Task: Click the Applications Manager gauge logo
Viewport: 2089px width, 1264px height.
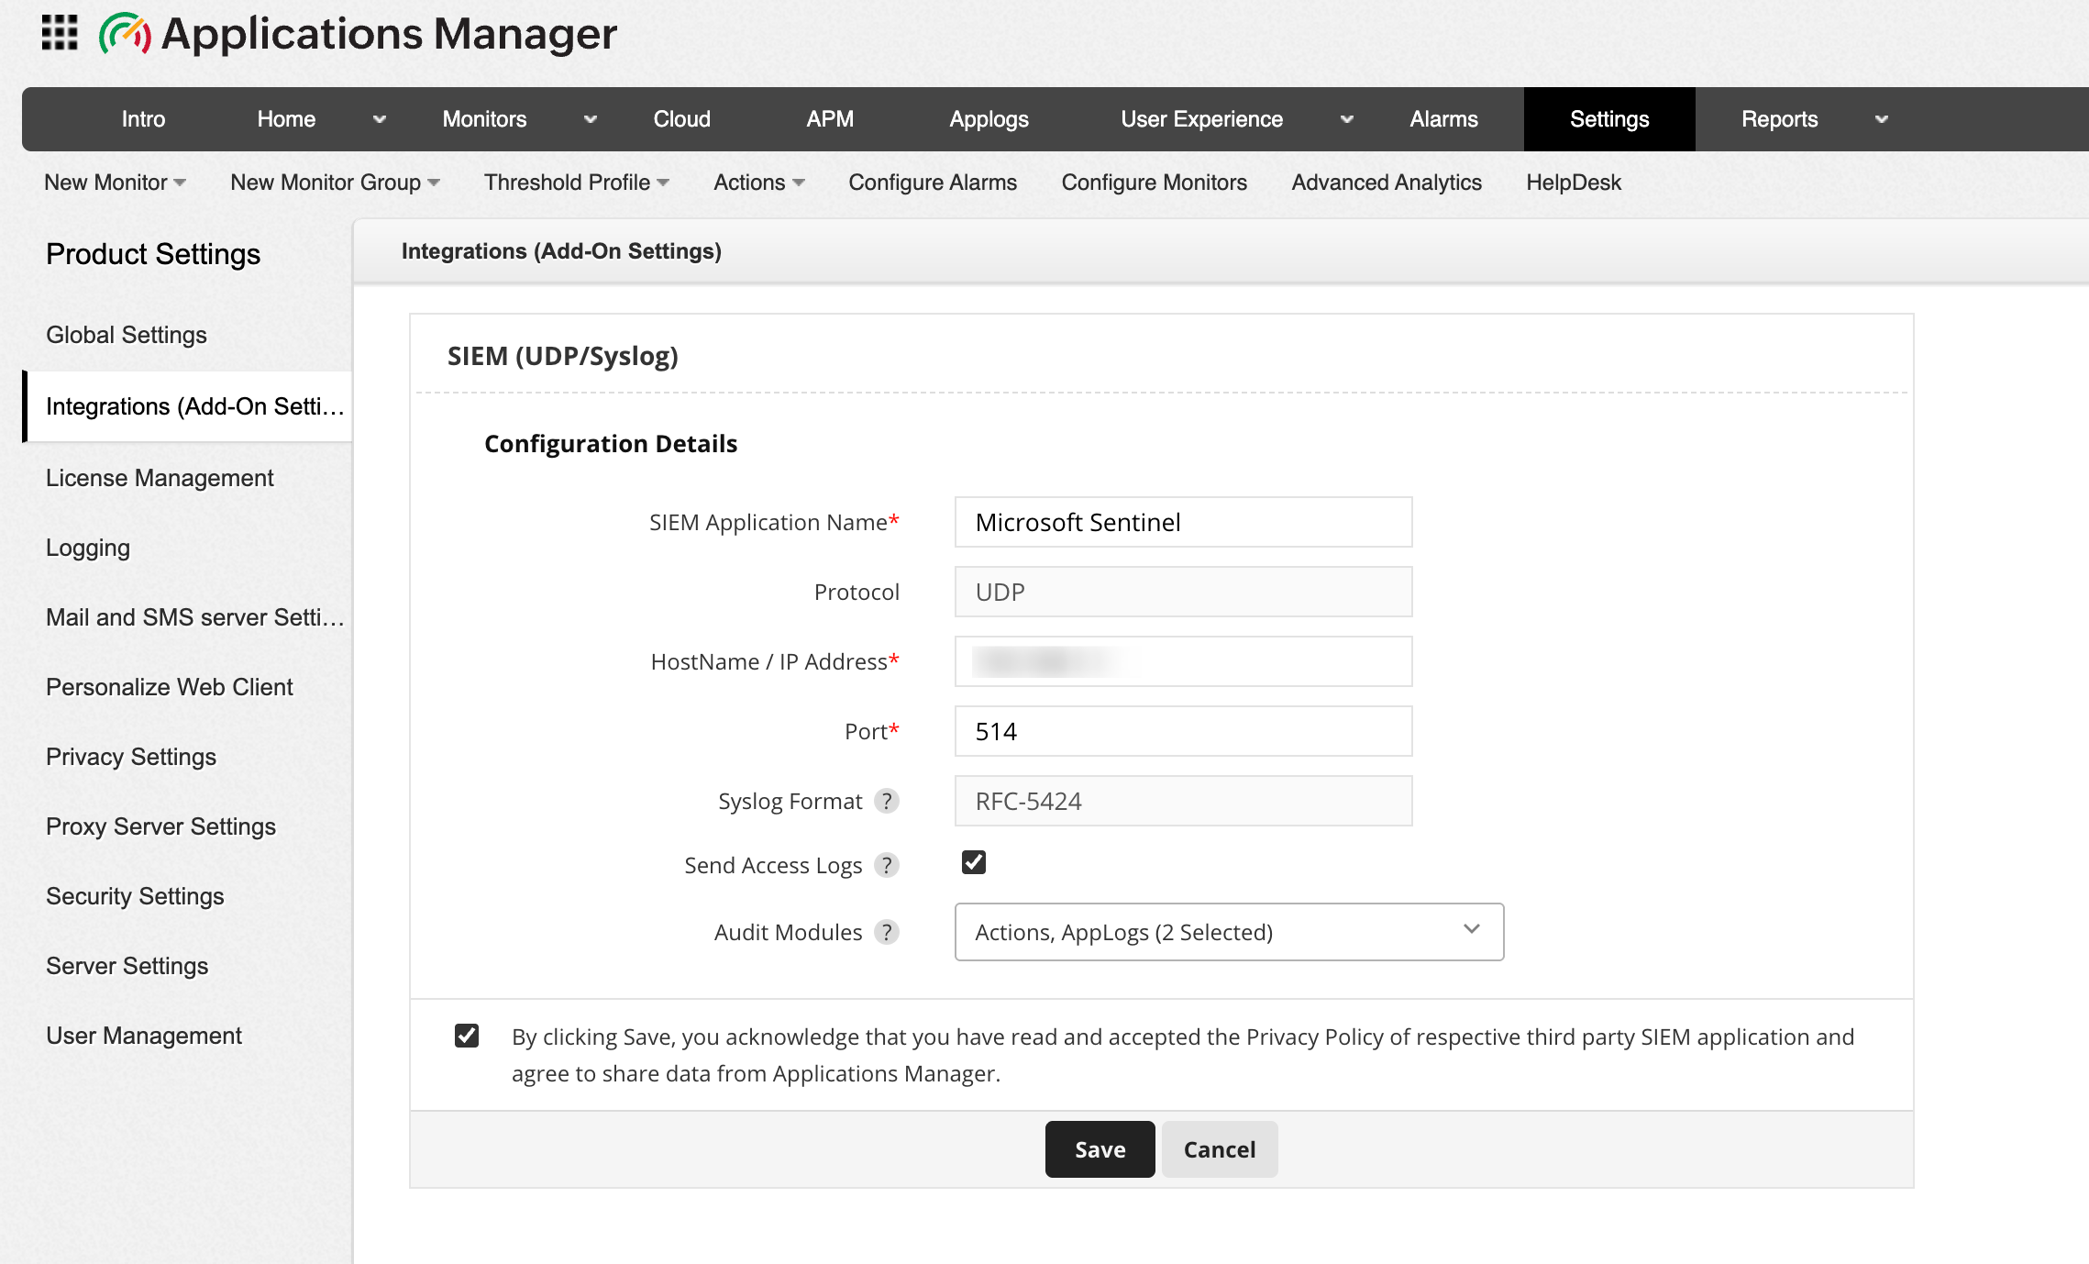Action: [x=125, y=34]
